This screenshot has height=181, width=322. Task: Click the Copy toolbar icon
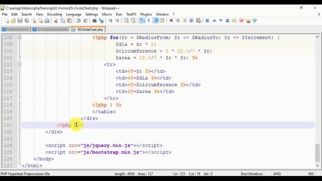click(63, 21)
